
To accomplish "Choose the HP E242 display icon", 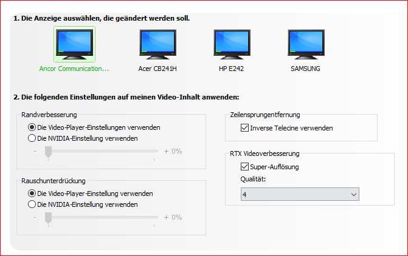I will point(232,44).
